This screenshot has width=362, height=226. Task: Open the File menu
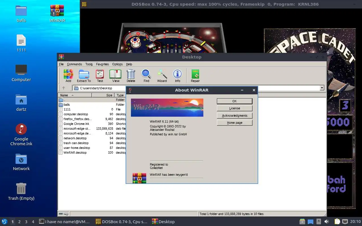coord(61,64)
